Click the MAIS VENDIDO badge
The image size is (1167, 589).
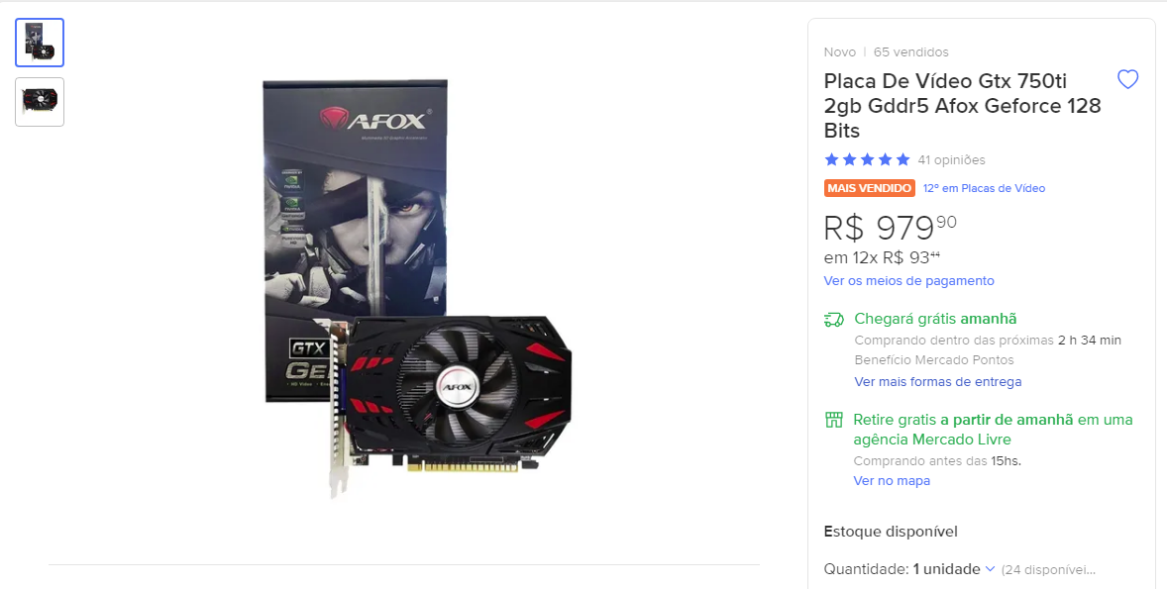[x=869, y=188]
